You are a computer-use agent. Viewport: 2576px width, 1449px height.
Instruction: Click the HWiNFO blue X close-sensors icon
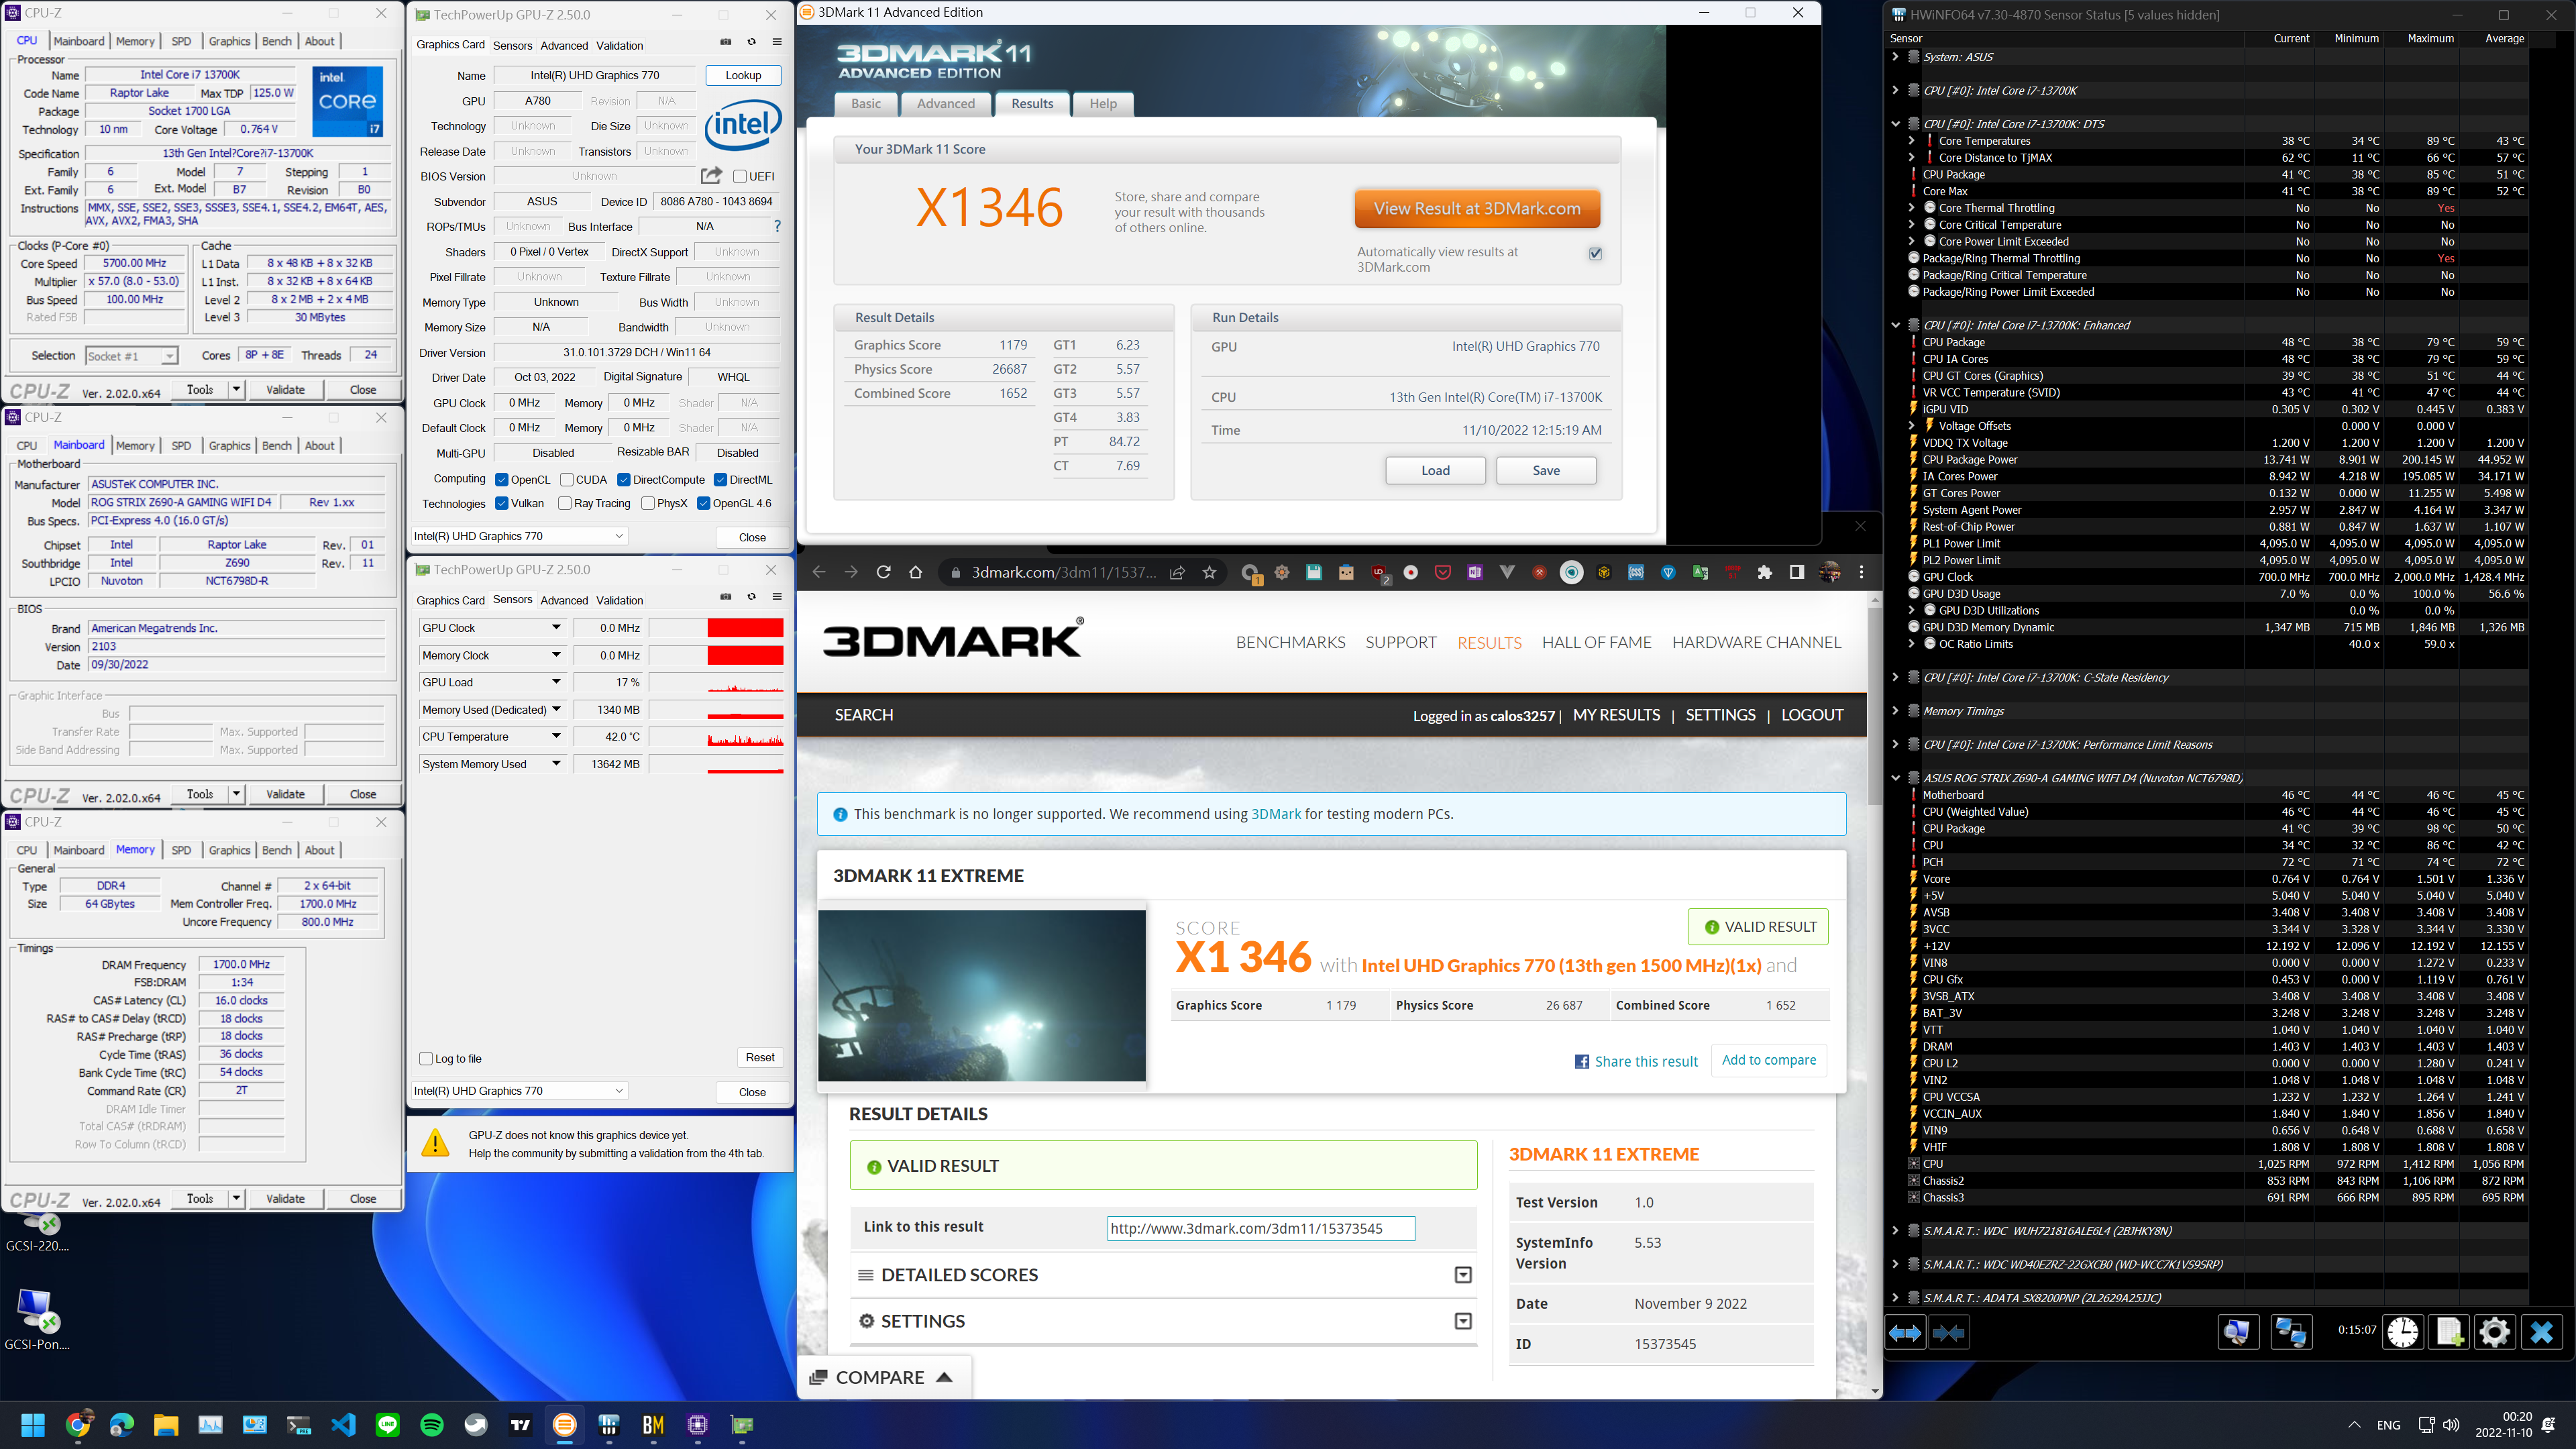pyautogui.click(x=2541, y=1332)
